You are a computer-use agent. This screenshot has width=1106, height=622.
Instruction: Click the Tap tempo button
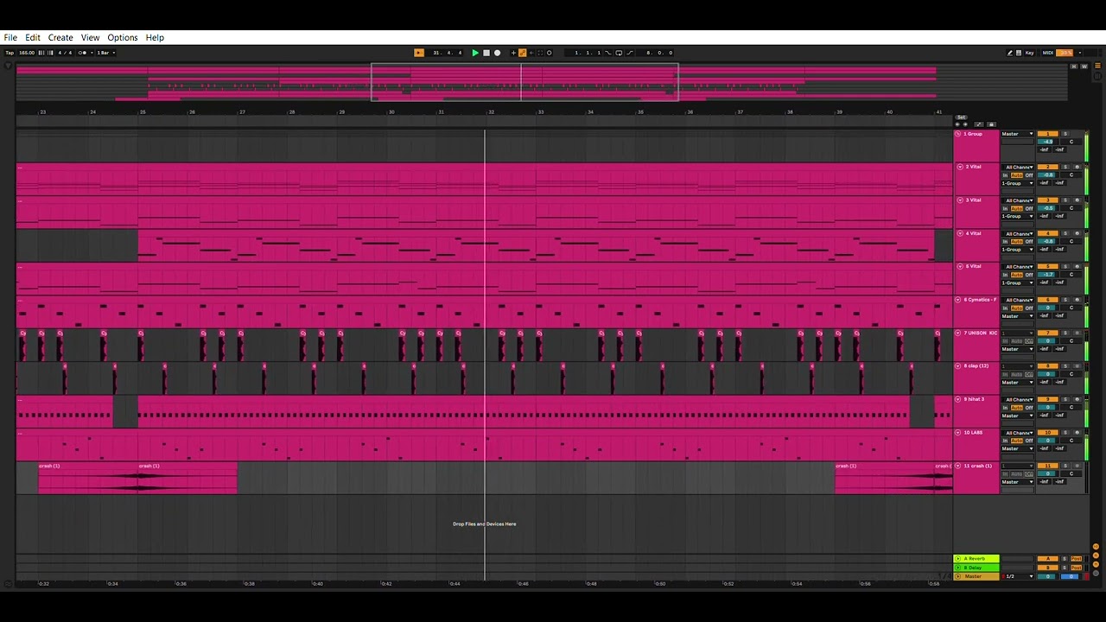point(10,53)
